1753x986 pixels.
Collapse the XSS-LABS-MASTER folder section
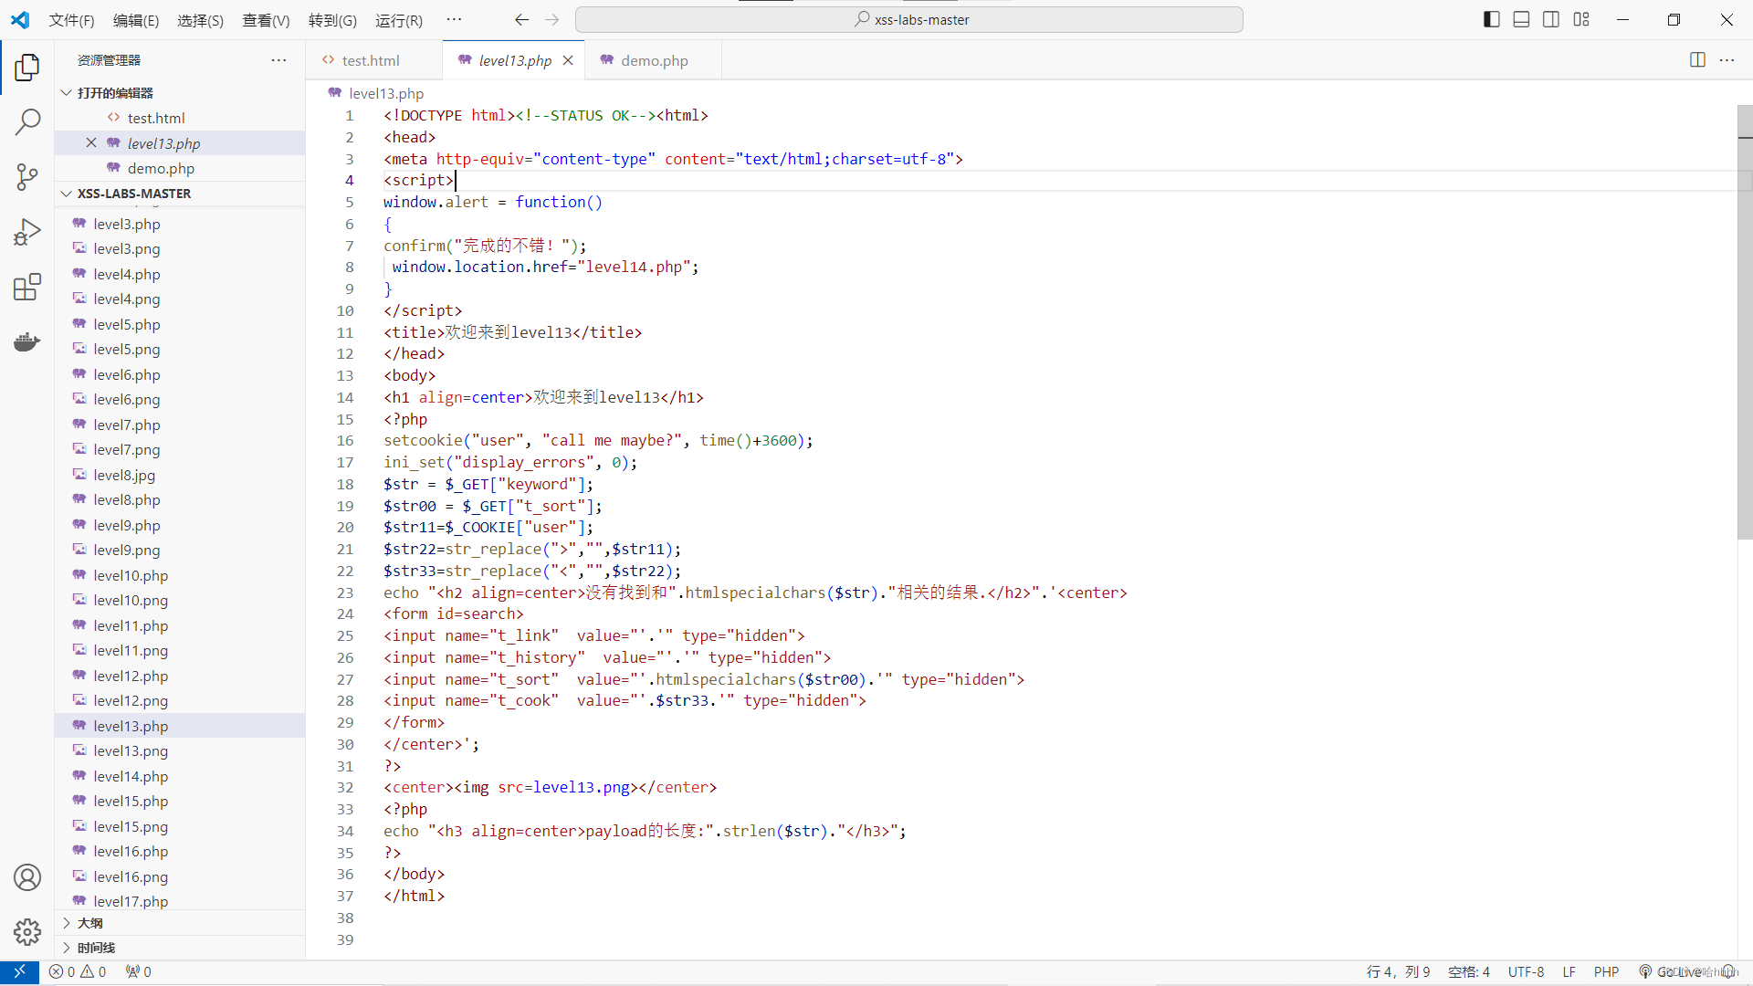pyautogui.click(x=67, y=194)
